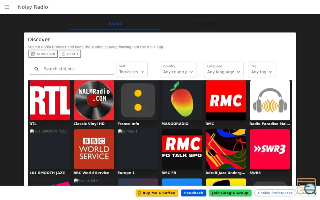Click the QR code icon in Share QR
Image resolution: width=320 pixels, height=200 pixels.
click(33, 54)
